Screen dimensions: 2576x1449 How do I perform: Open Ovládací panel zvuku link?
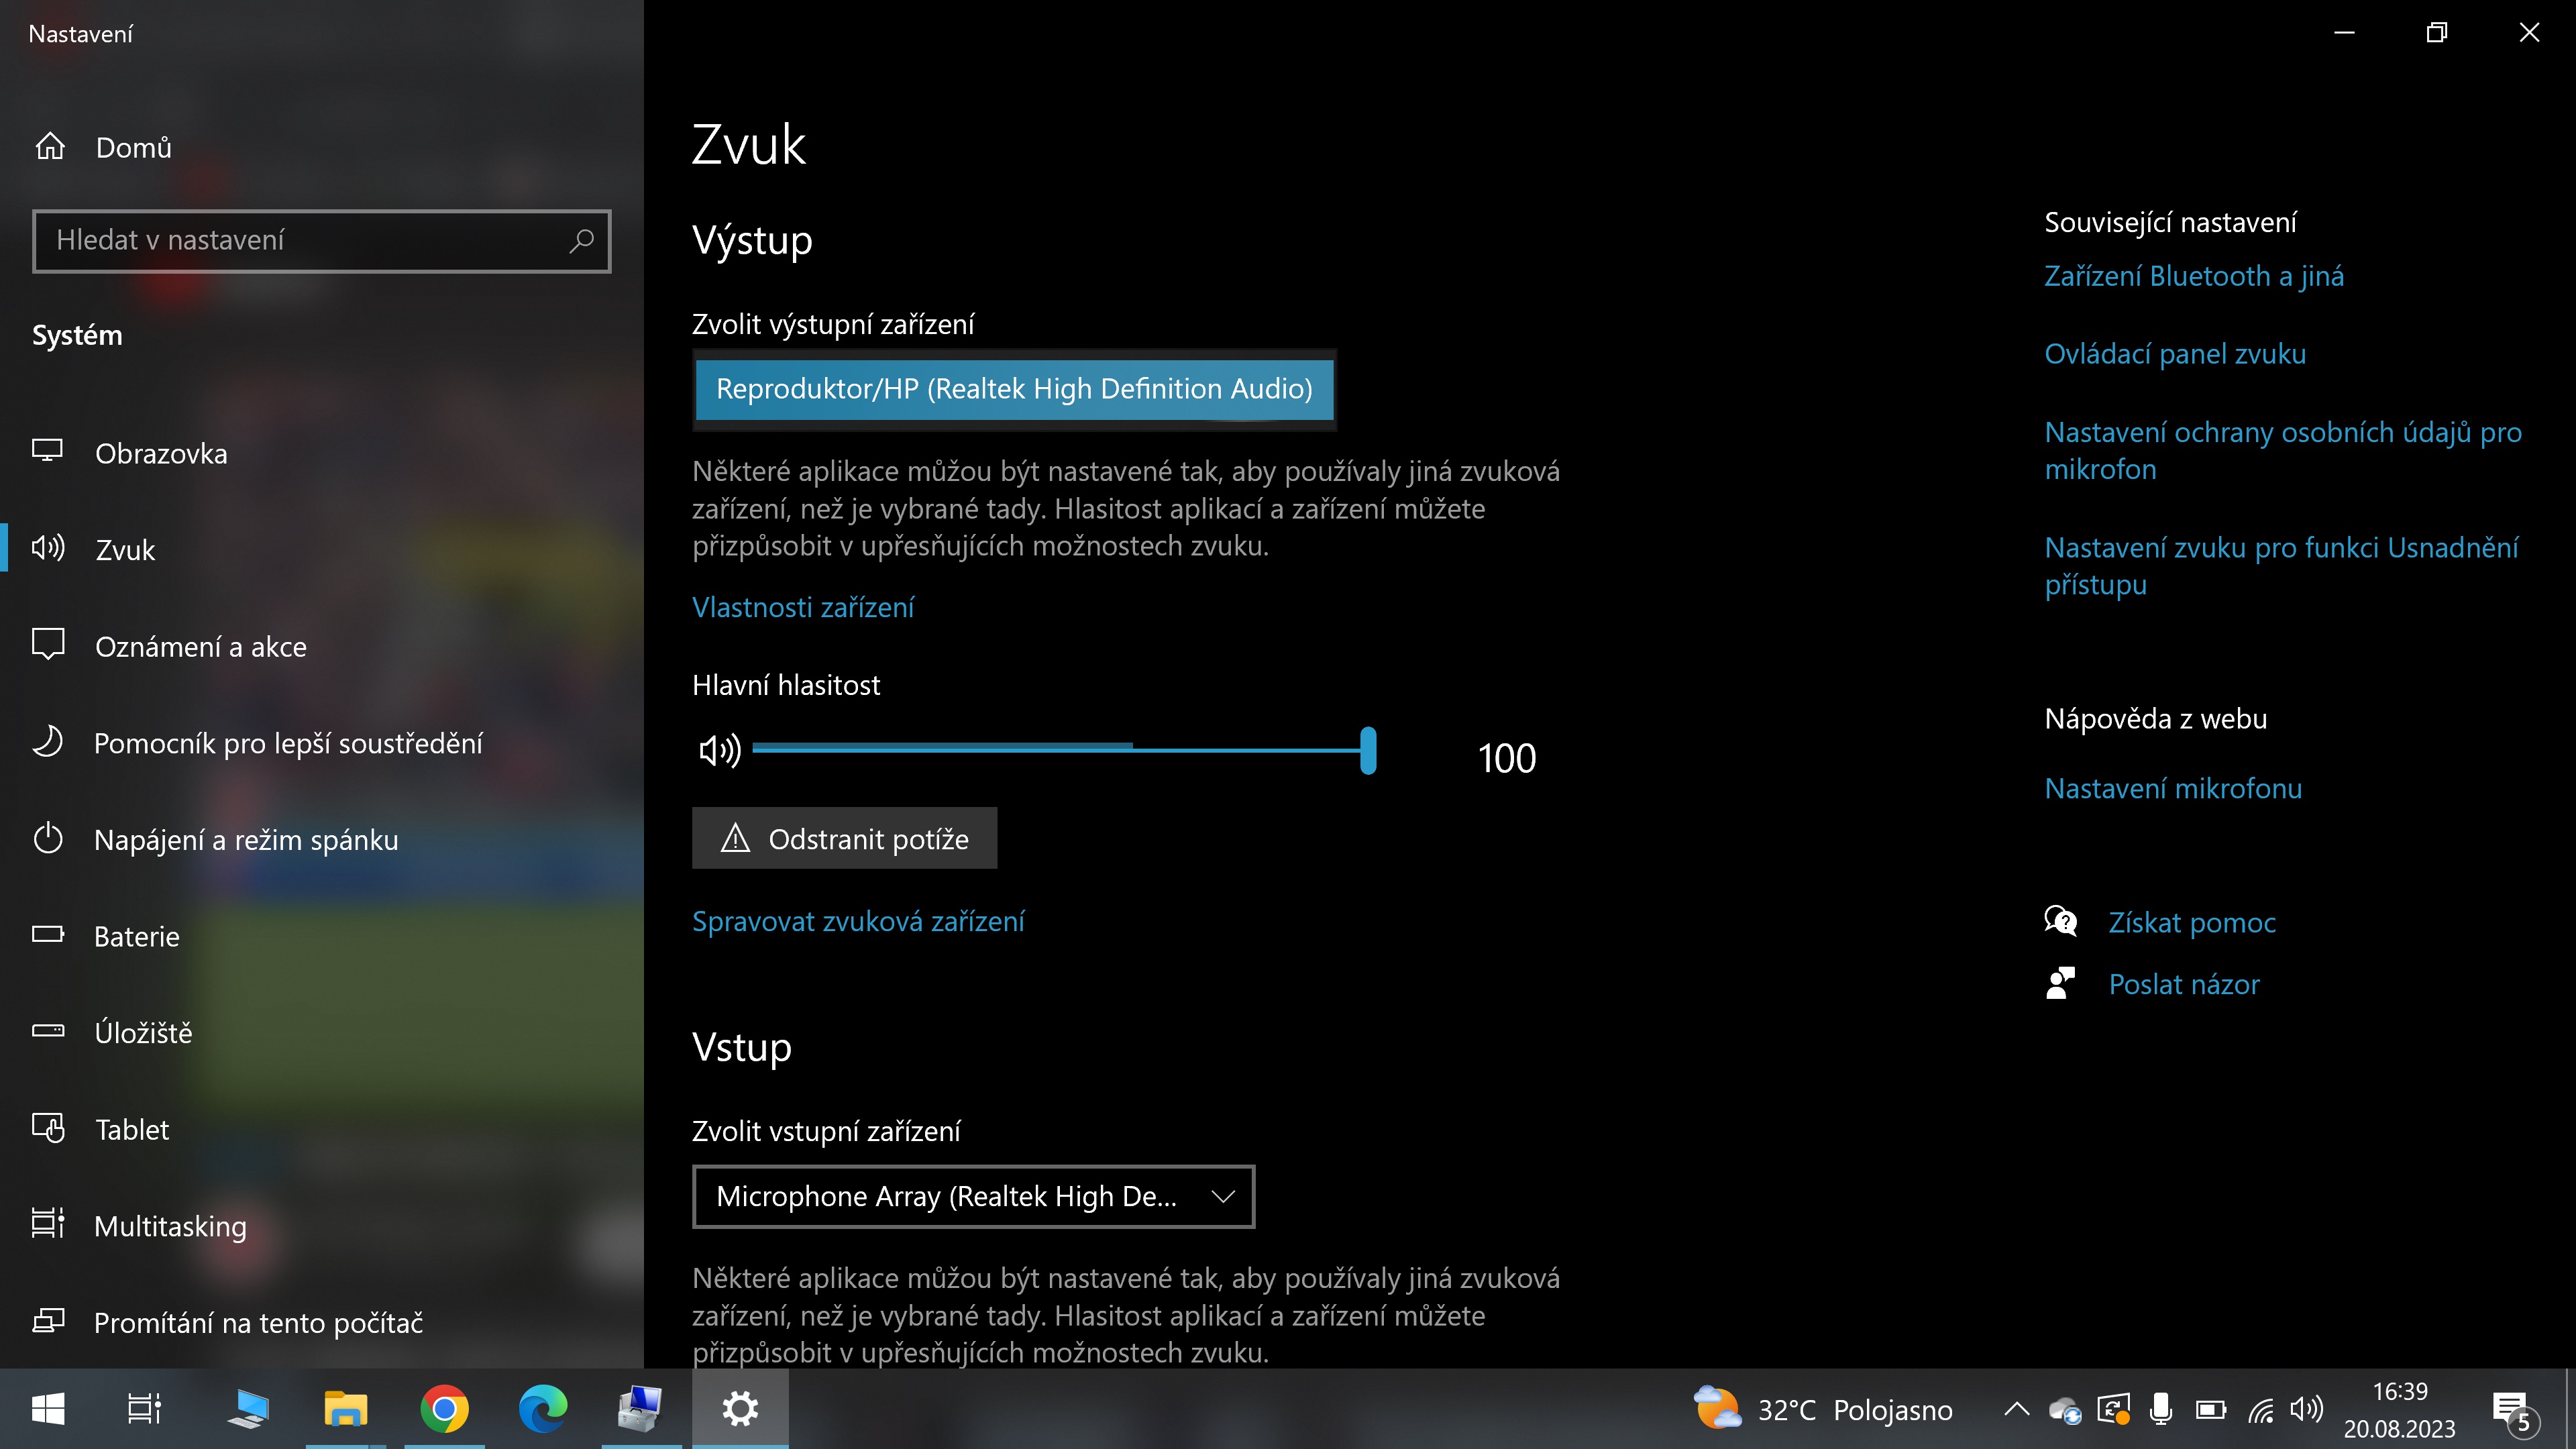tap(2175, 354)
